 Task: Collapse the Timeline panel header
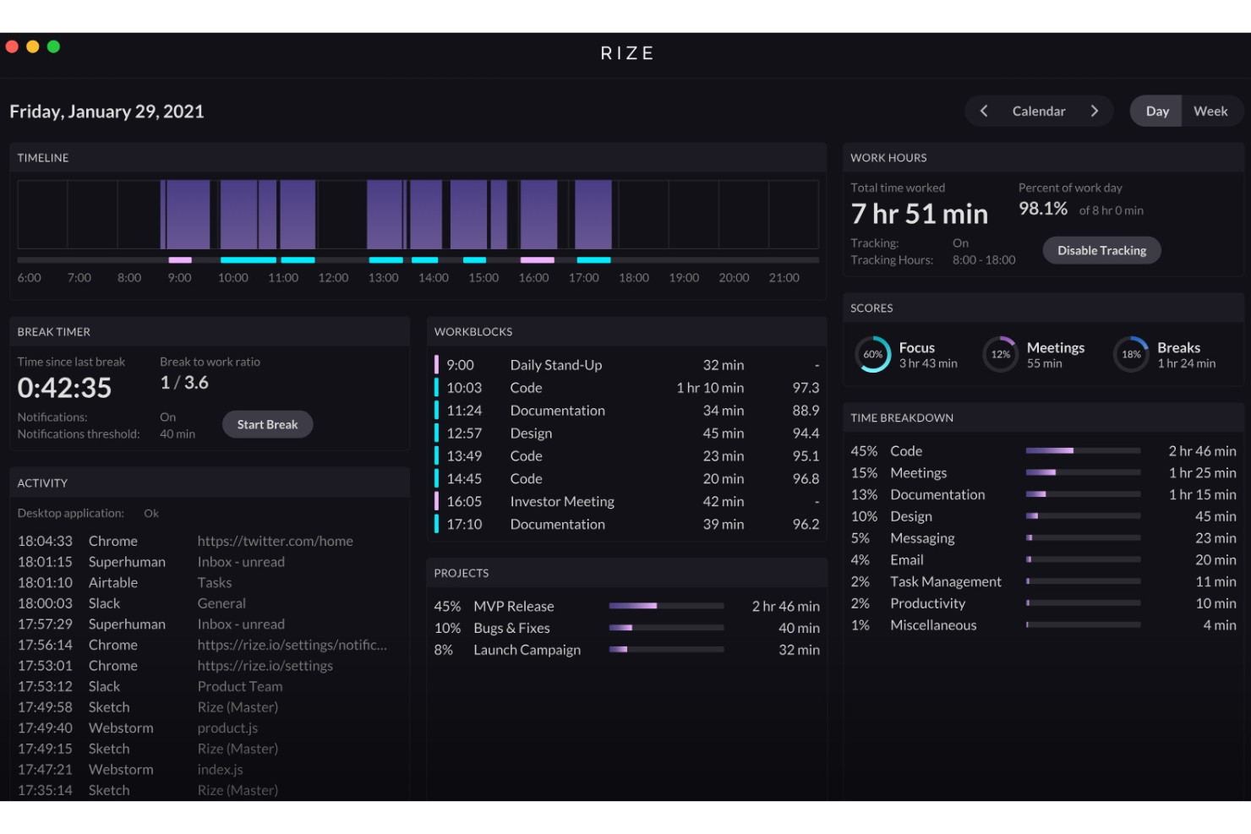[x=42, y=157]
